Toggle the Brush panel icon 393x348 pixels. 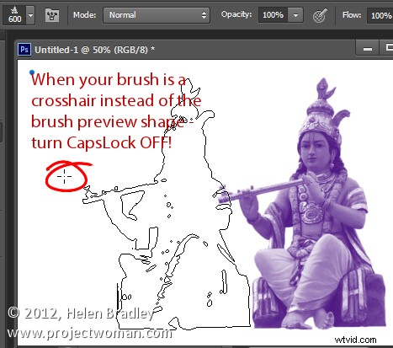(52, 15)
